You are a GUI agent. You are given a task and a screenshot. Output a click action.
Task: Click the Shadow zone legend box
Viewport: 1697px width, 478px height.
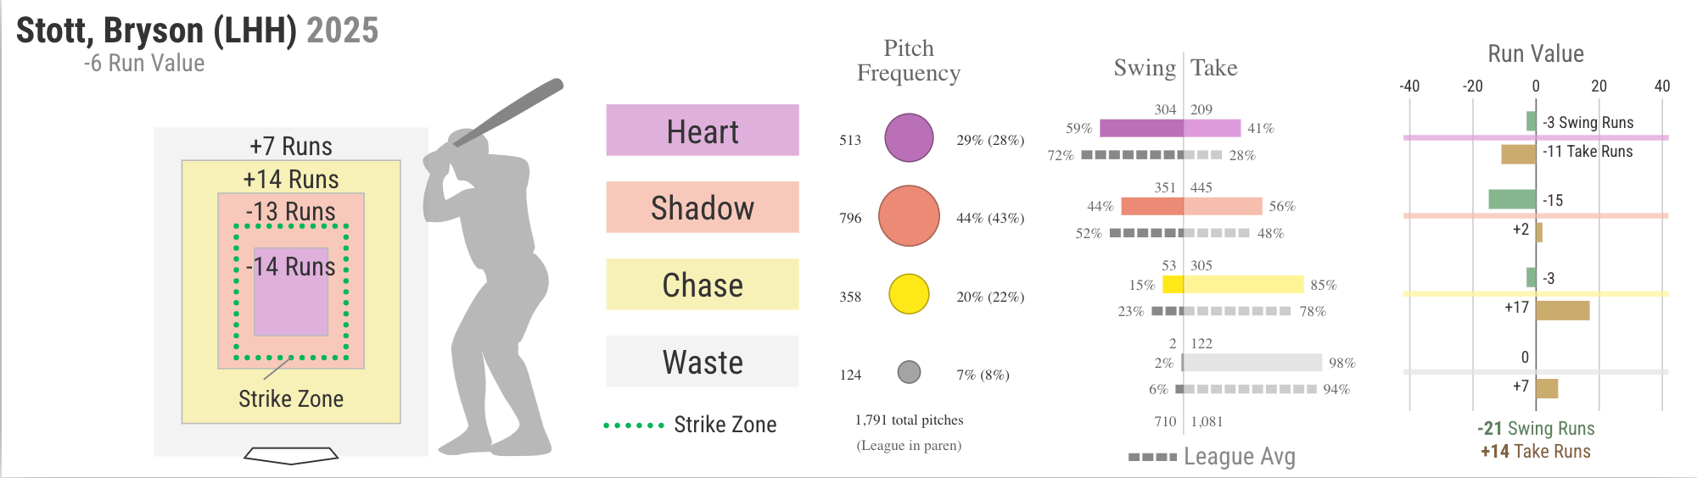coord(703,208)
